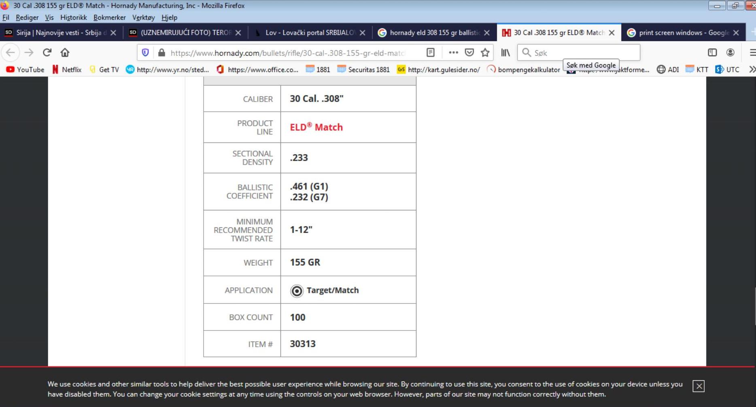This screenshot has height=407, width=756.
Task: Open the Vis menu
Action: 49,17
